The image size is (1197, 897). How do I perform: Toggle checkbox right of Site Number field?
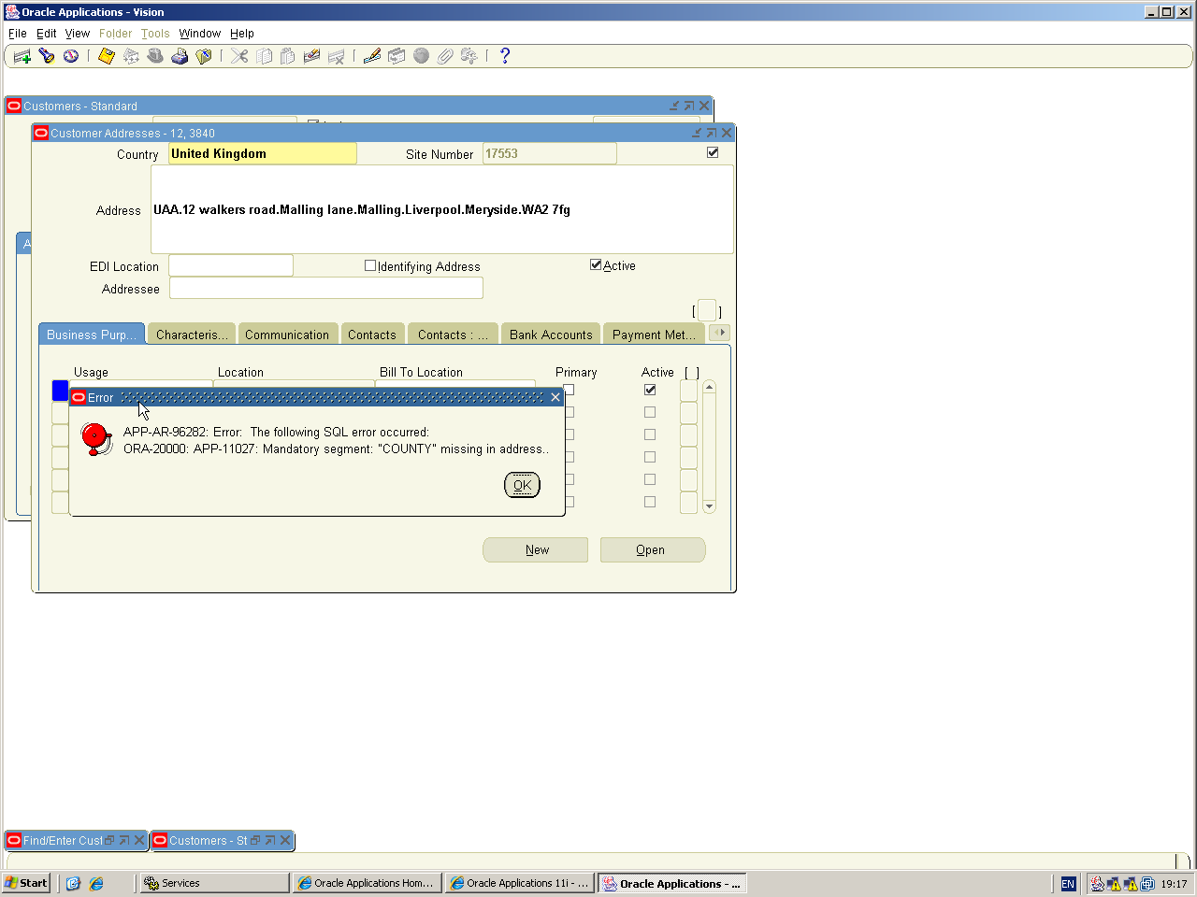coord(713,152)
